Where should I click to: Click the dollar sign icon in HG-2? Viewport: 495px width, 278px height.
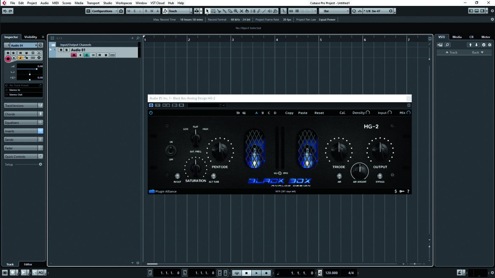[x=396, y=191]
